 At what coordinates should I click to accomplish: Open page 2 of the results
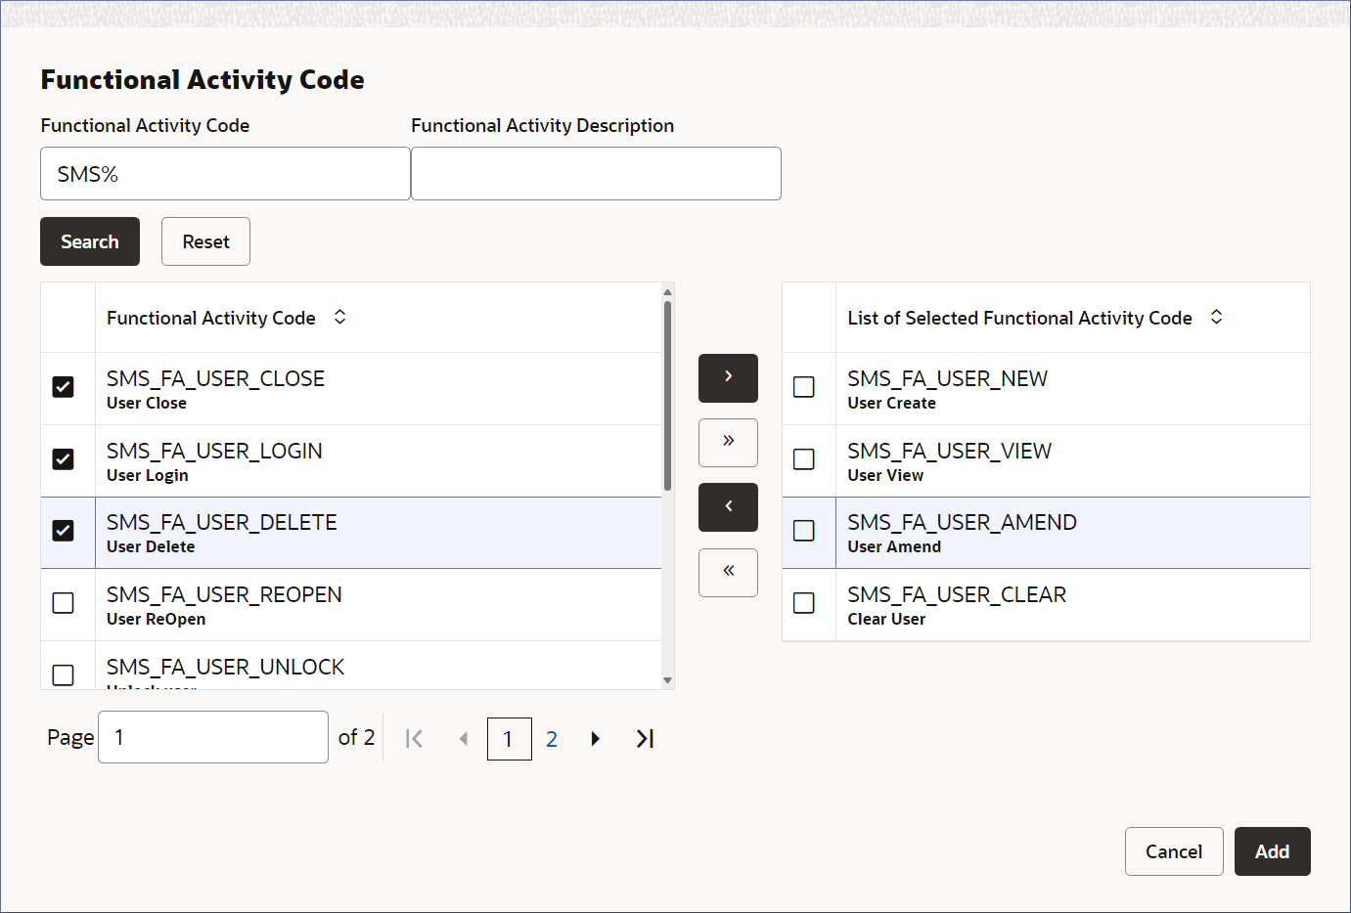click(552, 739)
